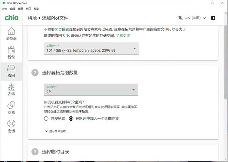This screenshot has height=162, width=228.
Task: Click the 你的机器支持并行P盘吗? text
Action: (64, 102)
